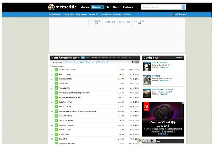
Task: Click See All in Coming Soon panel
Action: point(179,58)
